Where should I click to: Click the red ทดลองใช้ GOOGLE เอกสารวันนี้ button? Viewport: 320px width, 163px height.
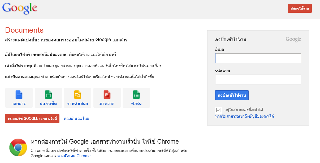coord(32,119)
